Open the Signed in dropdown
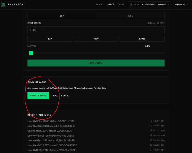192x153 pixels. coord(182,5)
